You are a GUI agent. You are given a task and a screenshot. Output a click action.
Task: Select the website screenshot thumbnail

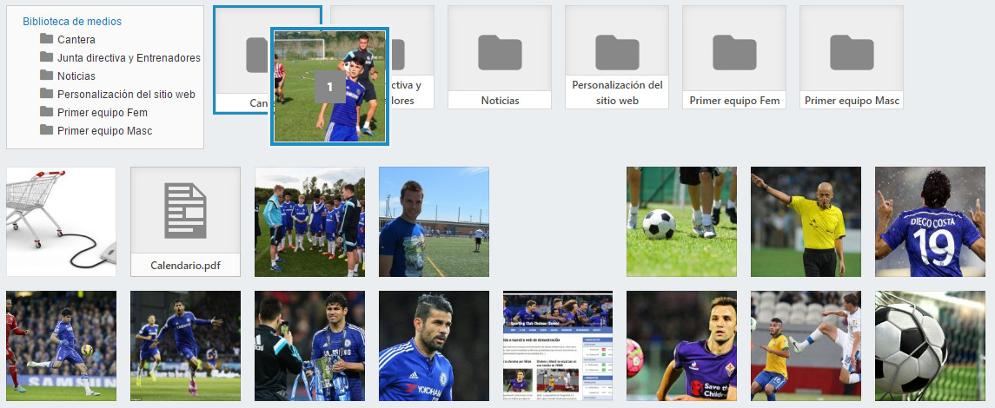pos(557,345)
